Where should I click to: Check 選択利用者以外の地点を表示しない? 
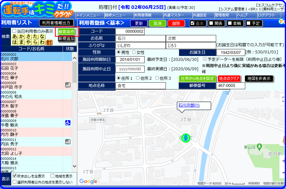(15, 182)
